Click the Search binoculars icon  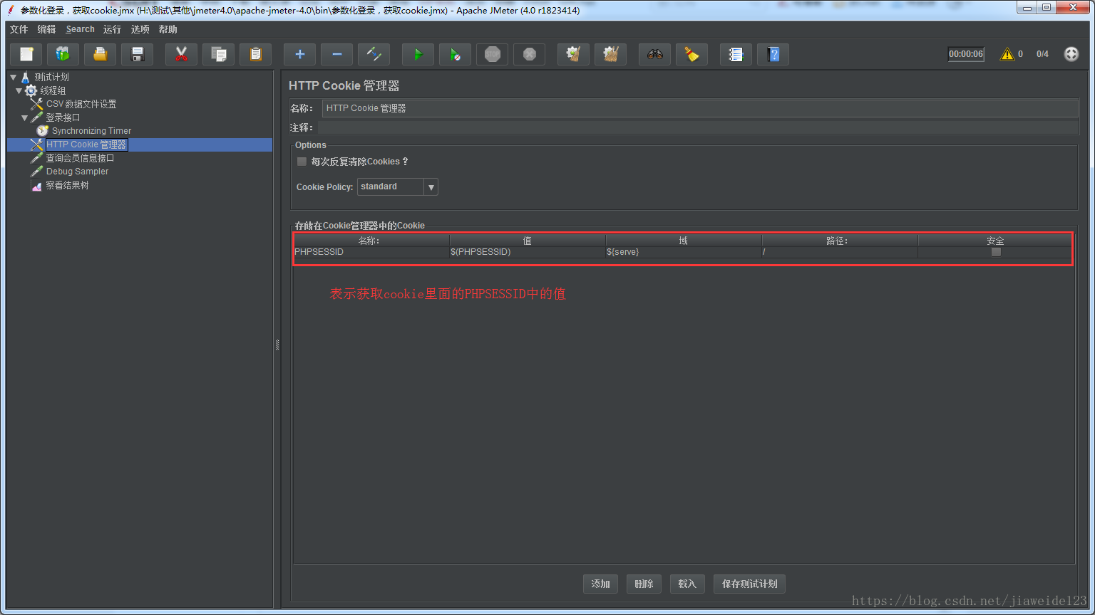[654, 54]
